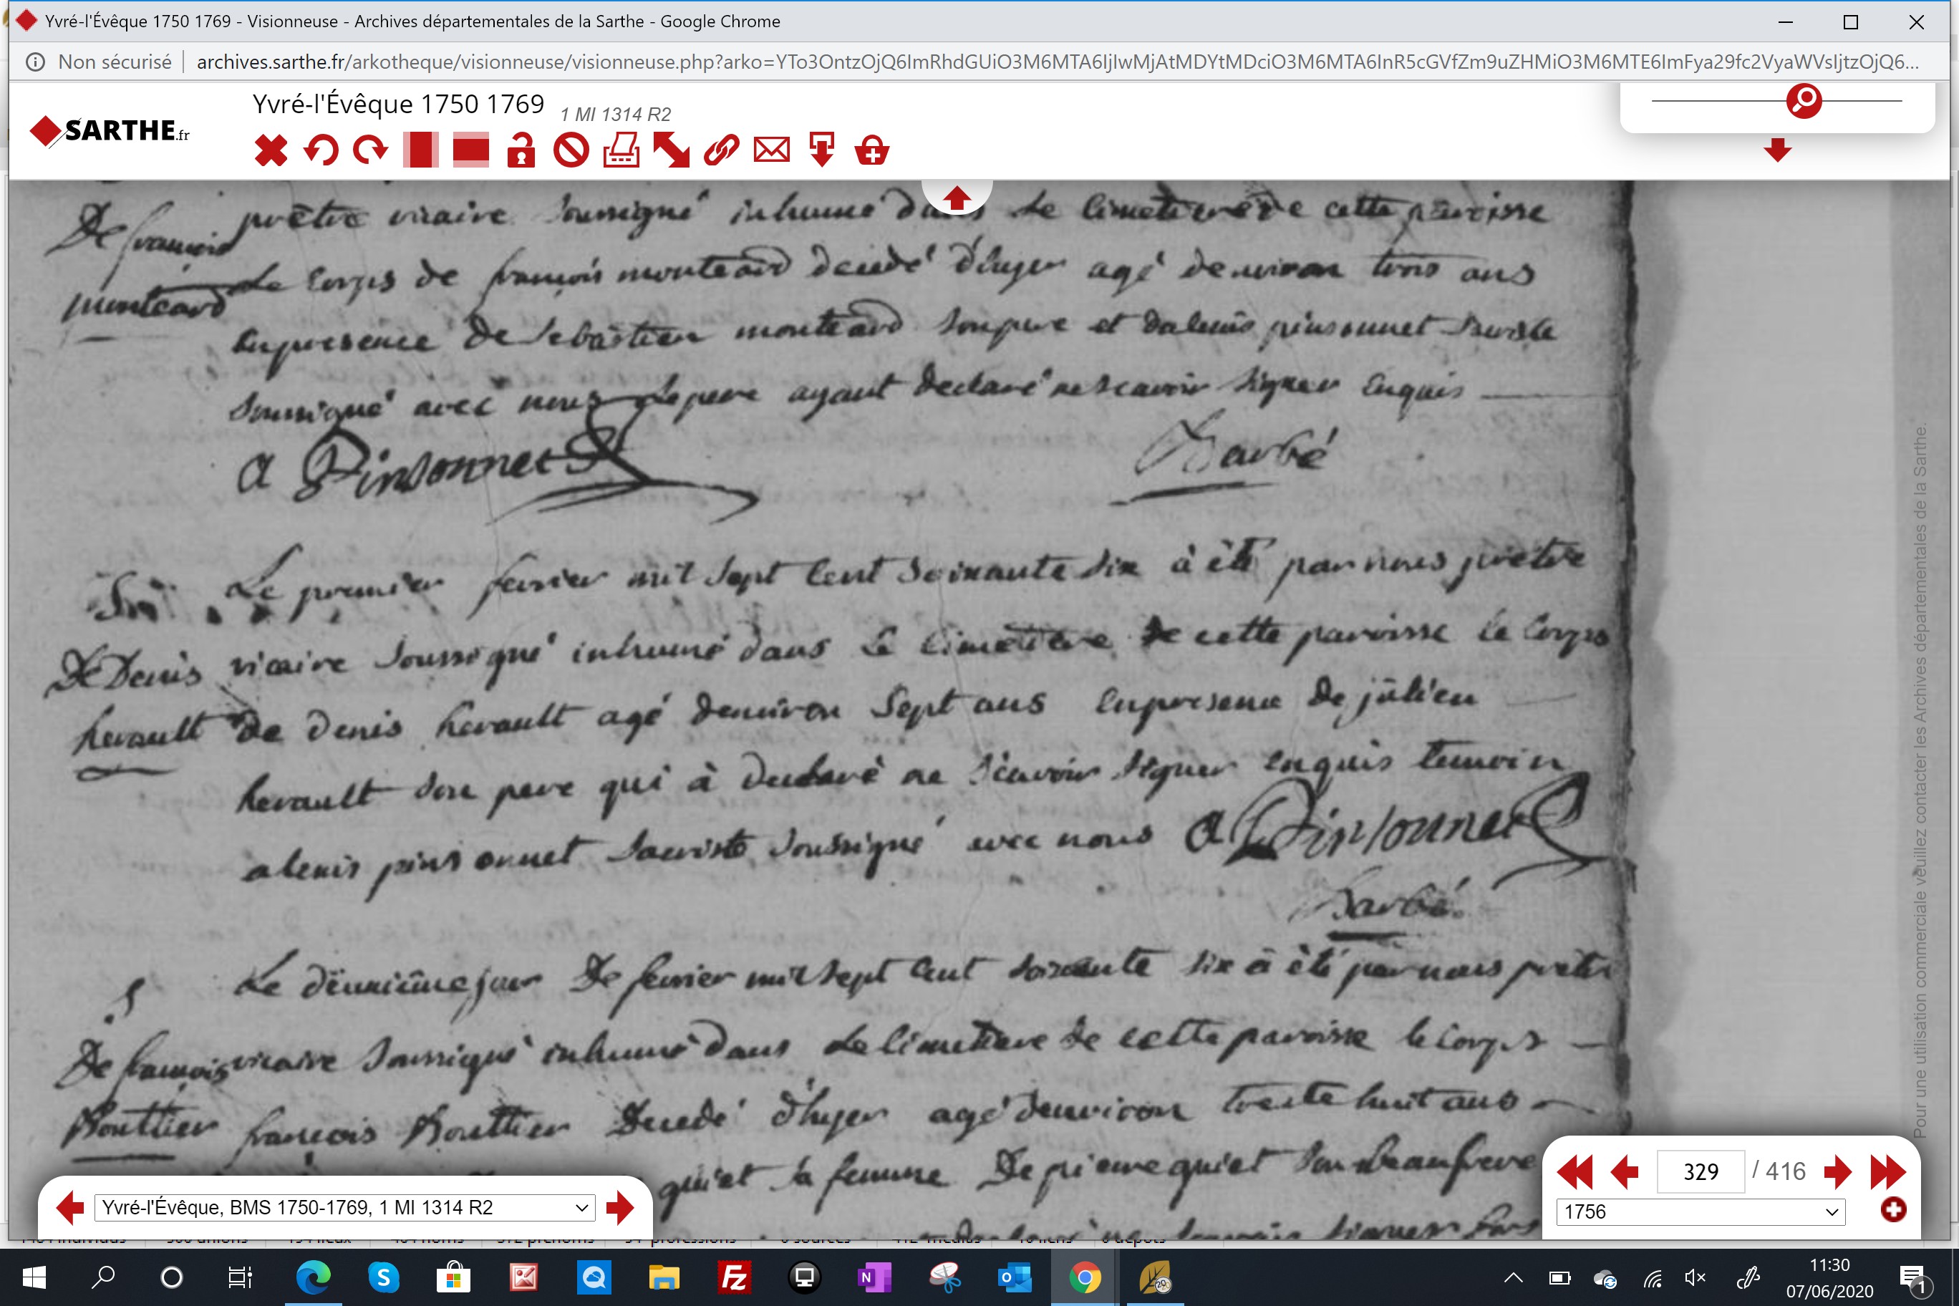Fit image to page width
Image resolution: width=1959 pixels, height=1306 pixels.
click(470, 151)
